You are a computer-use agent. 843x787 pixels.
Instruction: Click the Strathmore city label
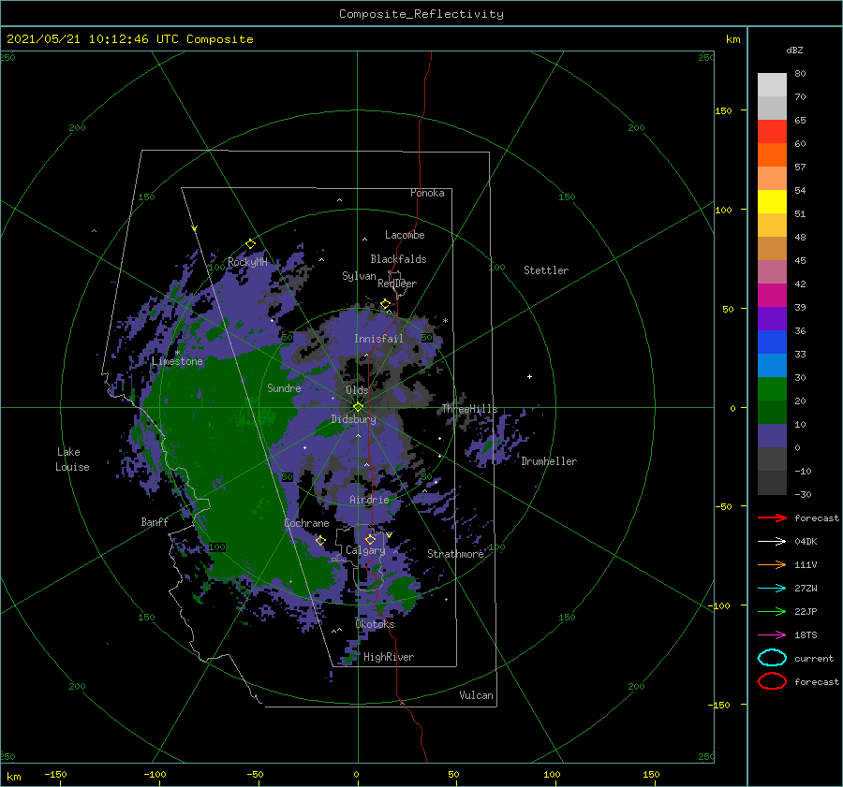(x=455, y=554)
